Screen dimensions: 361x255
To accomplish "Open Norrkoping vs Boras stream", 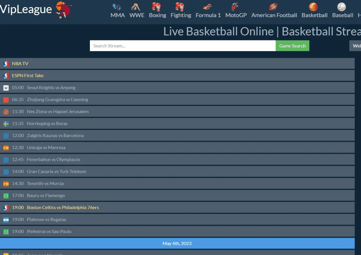I will pos(177,124).
